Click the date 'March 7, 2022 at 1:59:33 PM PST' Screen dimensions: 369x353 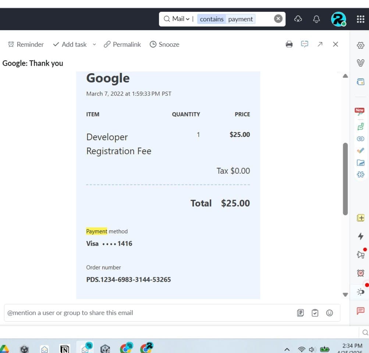pyautogui.click(x=129, y=94)
